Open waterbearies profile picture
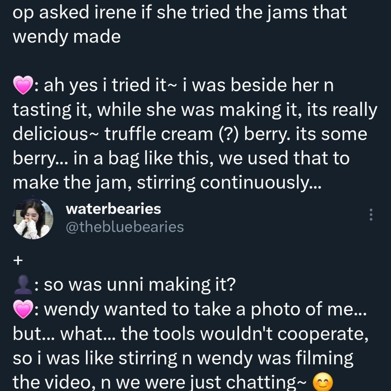The width and height of the screenshot is (391, 391). [x=33, y=219]
